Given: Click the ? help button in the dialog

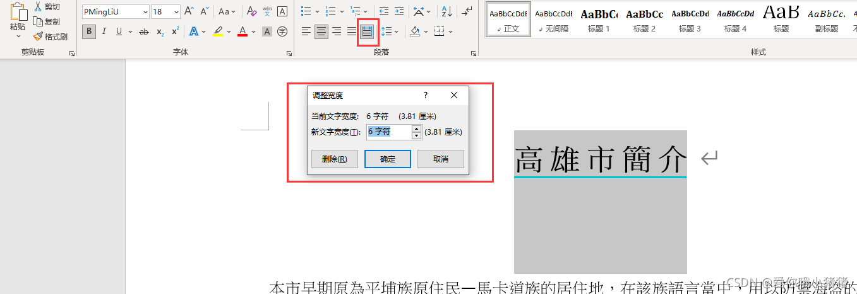Looking at the screenshot, I should click(426, 95).
